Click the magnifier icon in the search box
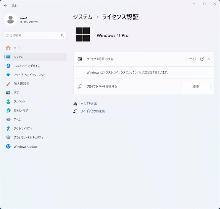Image resolution: width=220 pixels, height=209 pixels. click(62, 35)
